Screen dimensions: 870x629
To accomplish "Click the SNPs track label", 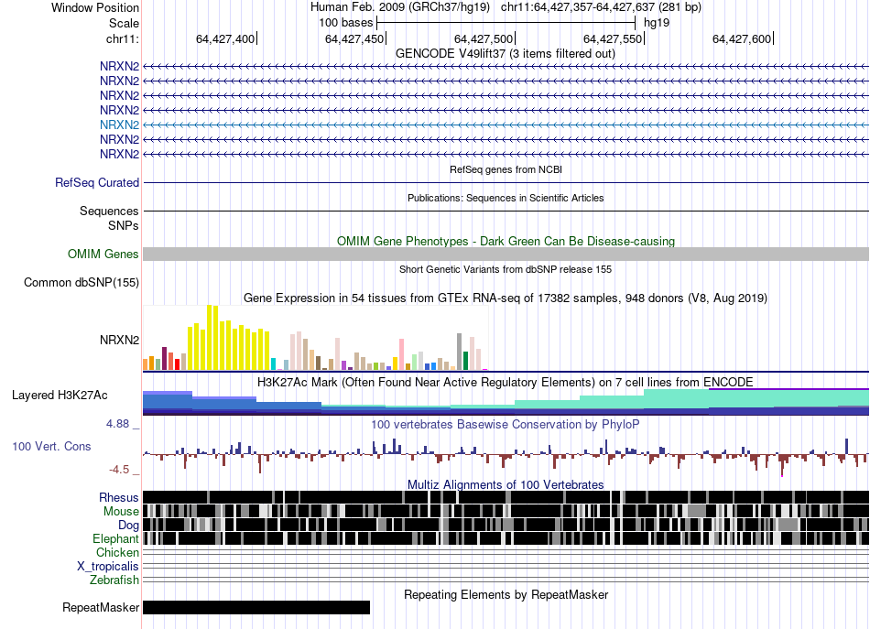I will coord(124,226).
